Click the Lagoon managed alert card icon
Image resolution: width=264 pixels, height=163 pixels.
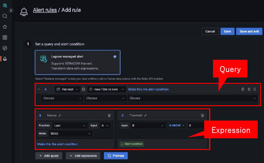tap(43, 59)
